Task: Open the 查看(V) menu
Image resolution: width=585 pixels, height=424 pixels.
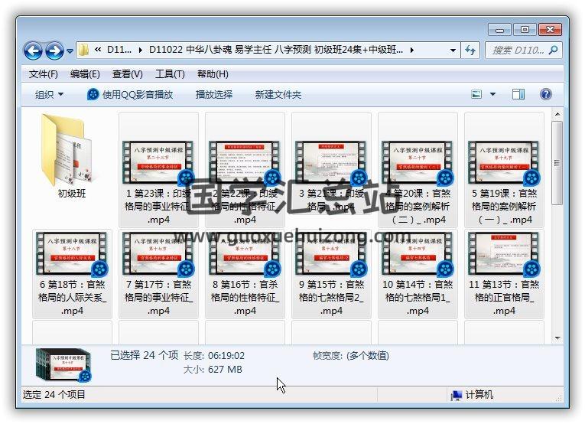Action: [128, 74]
